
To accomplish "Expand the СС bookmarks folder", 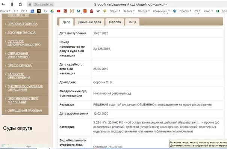I will [x=24, y=11].
